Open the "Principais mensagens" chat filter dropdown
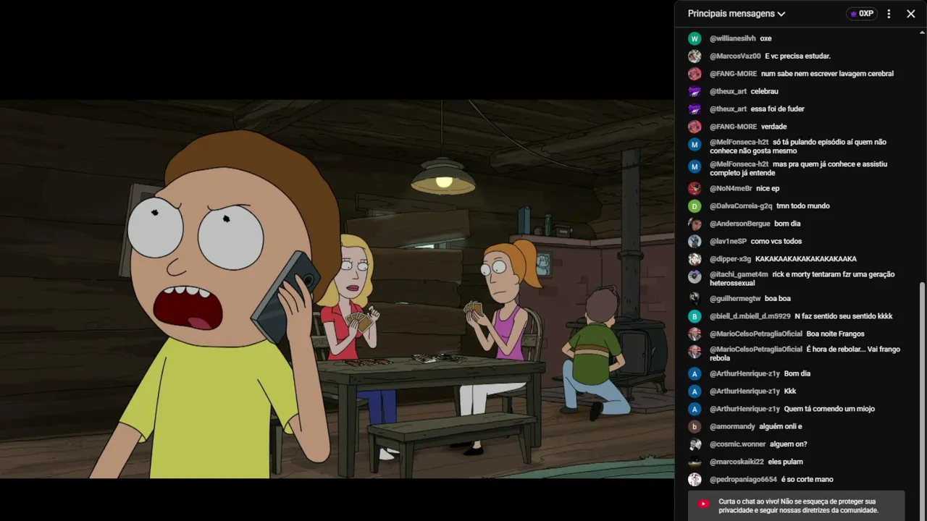This screenshot has width=927, height=521. tap(737, 14)
